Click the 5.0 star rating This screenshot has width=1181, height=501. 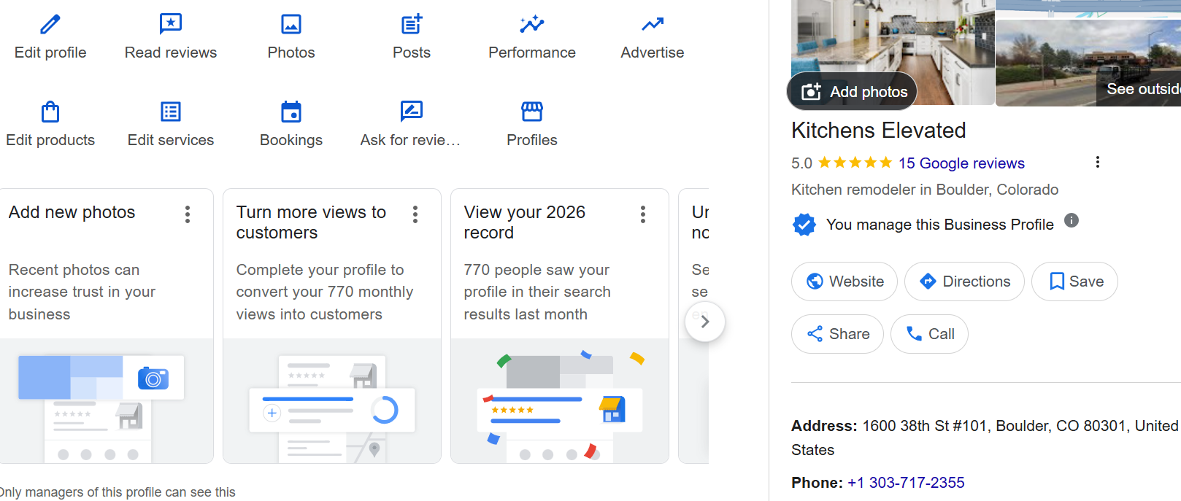coord(842,163)
